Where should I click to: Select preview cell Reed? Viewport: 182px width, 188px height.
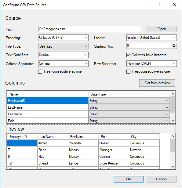pos(53,150)
